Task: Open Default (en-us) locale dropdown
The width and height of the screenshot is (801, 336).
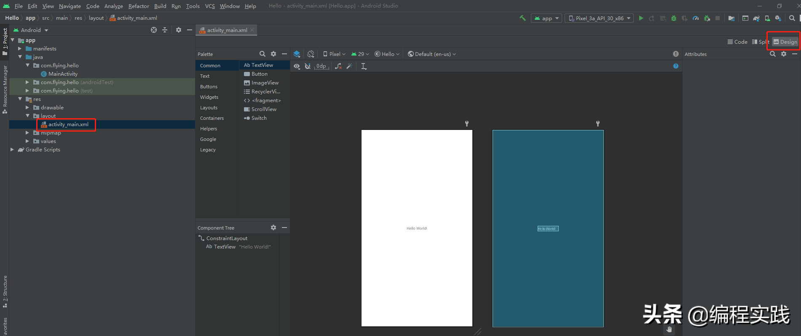Action: click(432, 54)
